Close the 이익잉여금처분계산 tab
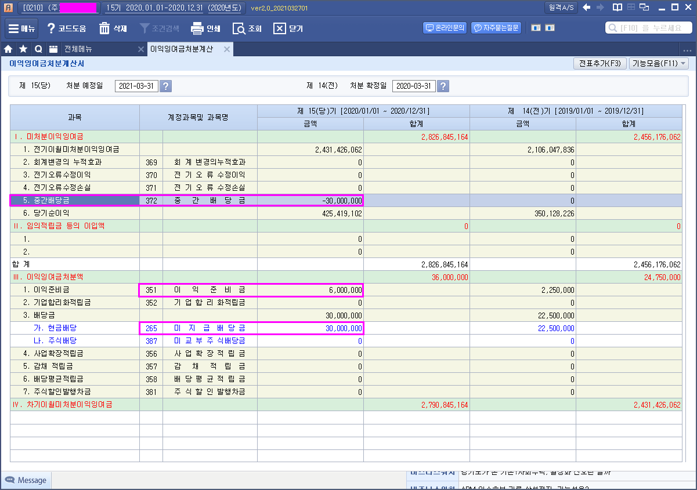Image resolution: width=697 pixels, height=490 pixels. coord(227,49)
